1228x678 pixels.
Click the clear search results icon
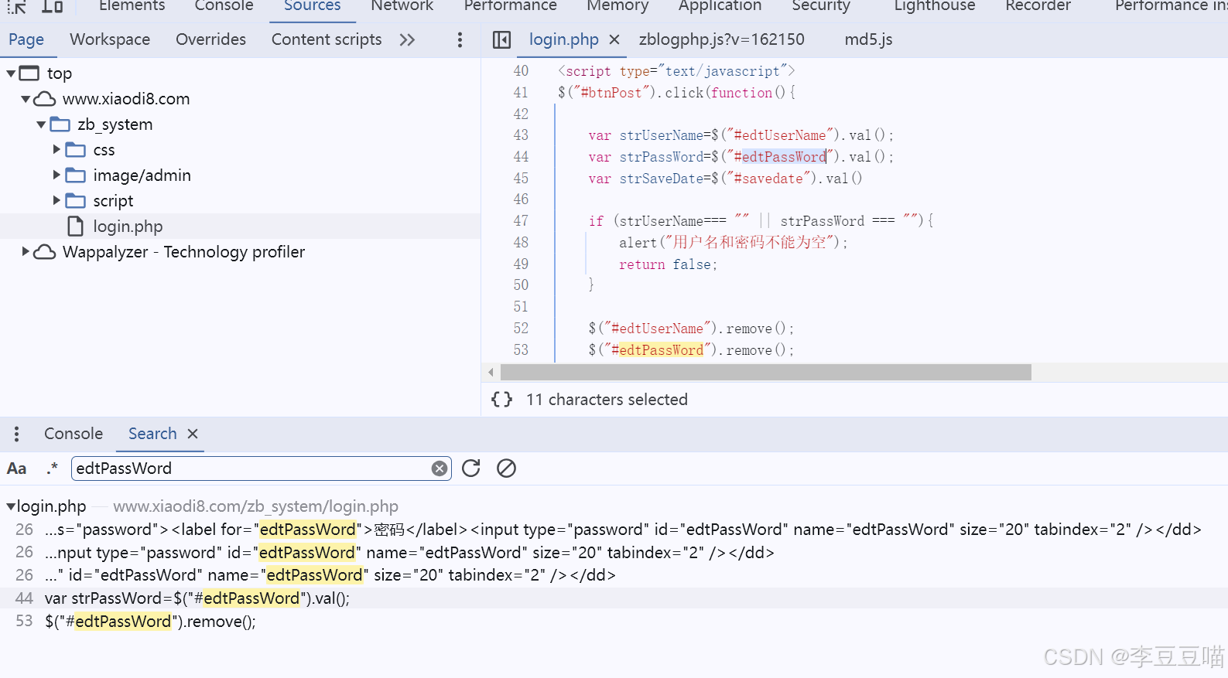pyautogui.click(x=506, y=468)
